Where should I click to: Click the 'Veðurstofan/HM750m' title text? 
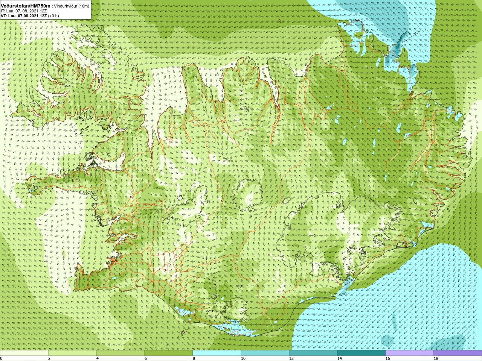[x=26, y=6]
